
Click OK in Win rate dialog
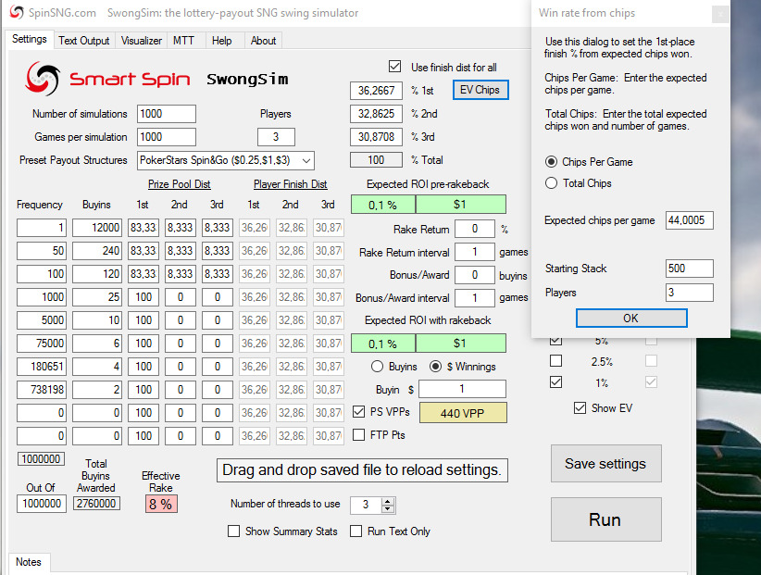point(631,319)
